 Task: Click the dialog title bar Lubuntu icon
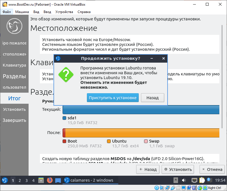(x=58, y=58)
